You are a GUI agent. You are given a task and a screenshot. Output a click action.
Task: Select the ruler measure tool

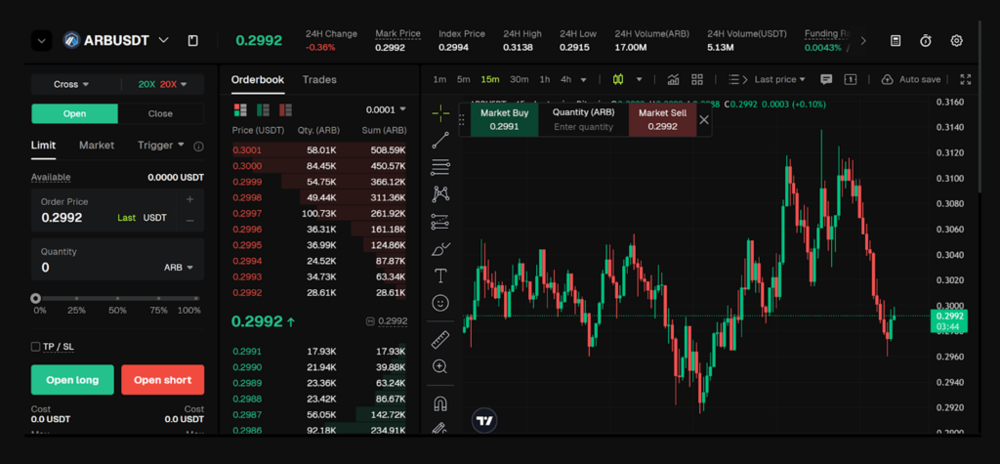440,340
